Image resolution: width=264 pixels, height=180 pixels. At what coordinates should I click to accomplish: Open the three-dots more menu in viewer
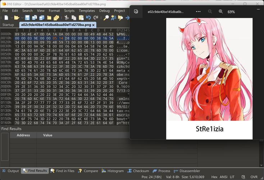(198, 12)
